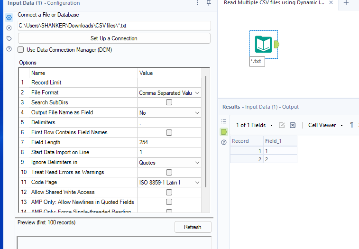Pin the Configuration panel

209,3
